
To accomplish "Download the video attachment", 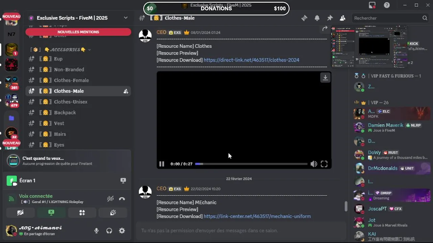I will point(325,78).
